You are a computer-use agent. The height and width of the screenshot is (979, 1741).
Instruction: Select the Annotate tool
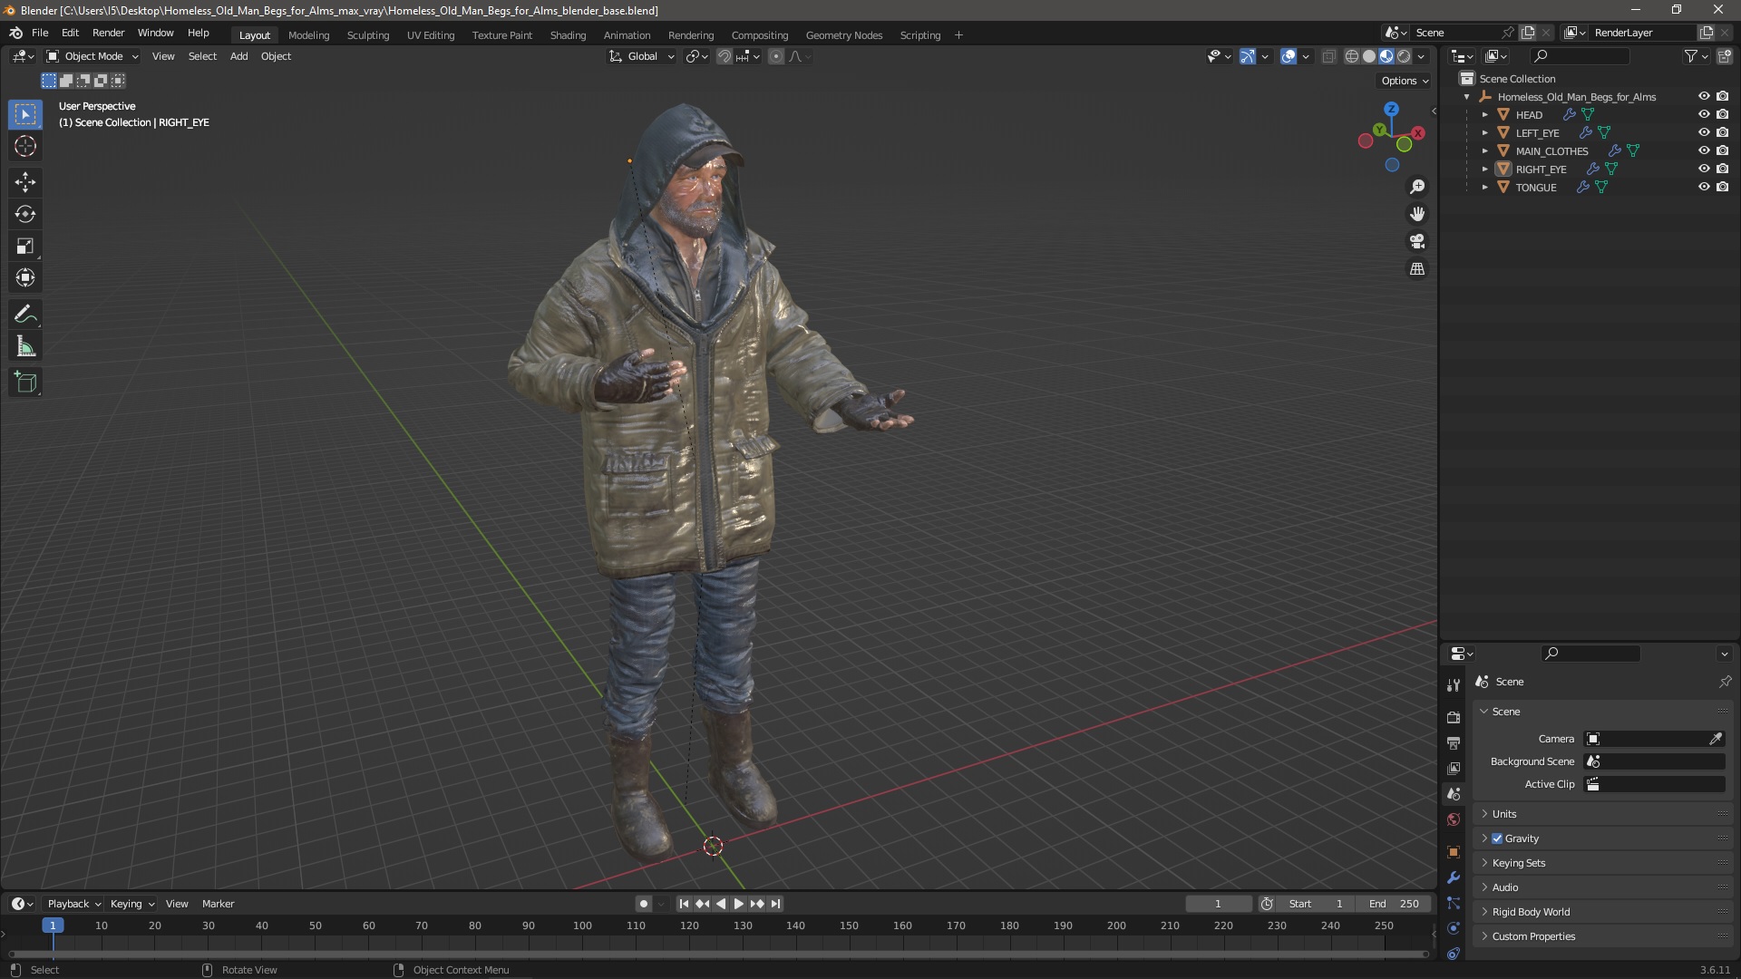[25, 315]
